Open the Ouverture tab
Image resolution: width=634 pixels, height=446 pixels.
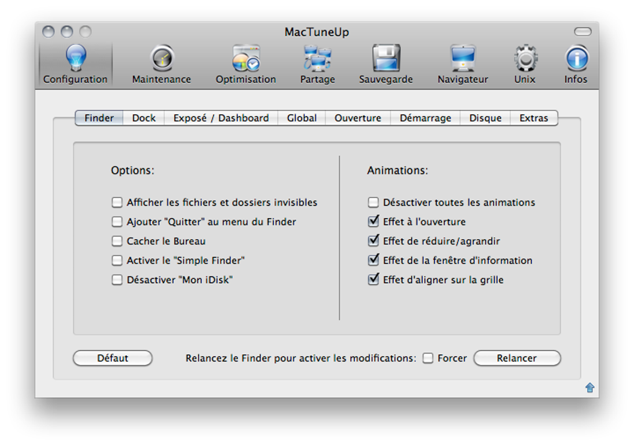click(358, 118)
